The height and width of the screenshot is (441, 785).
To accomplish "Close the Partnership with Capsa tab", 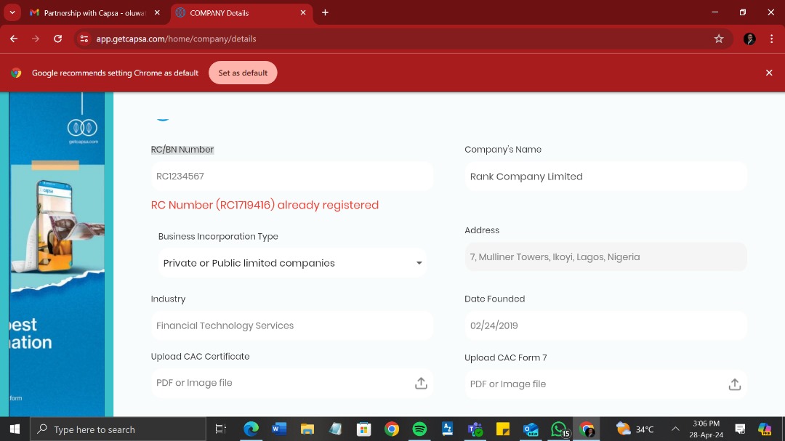I will point(157,12).
